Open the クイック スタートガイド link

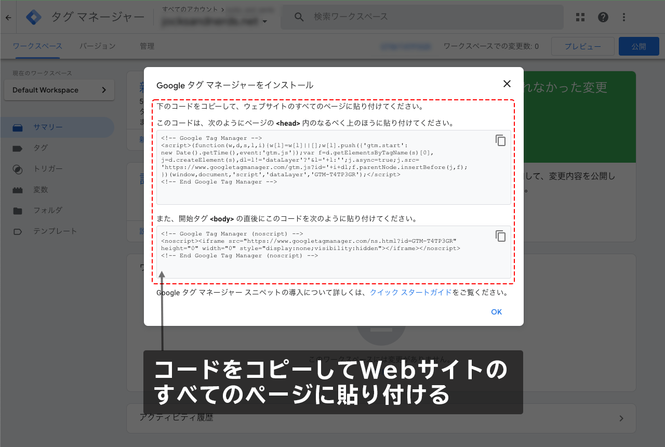410,292
